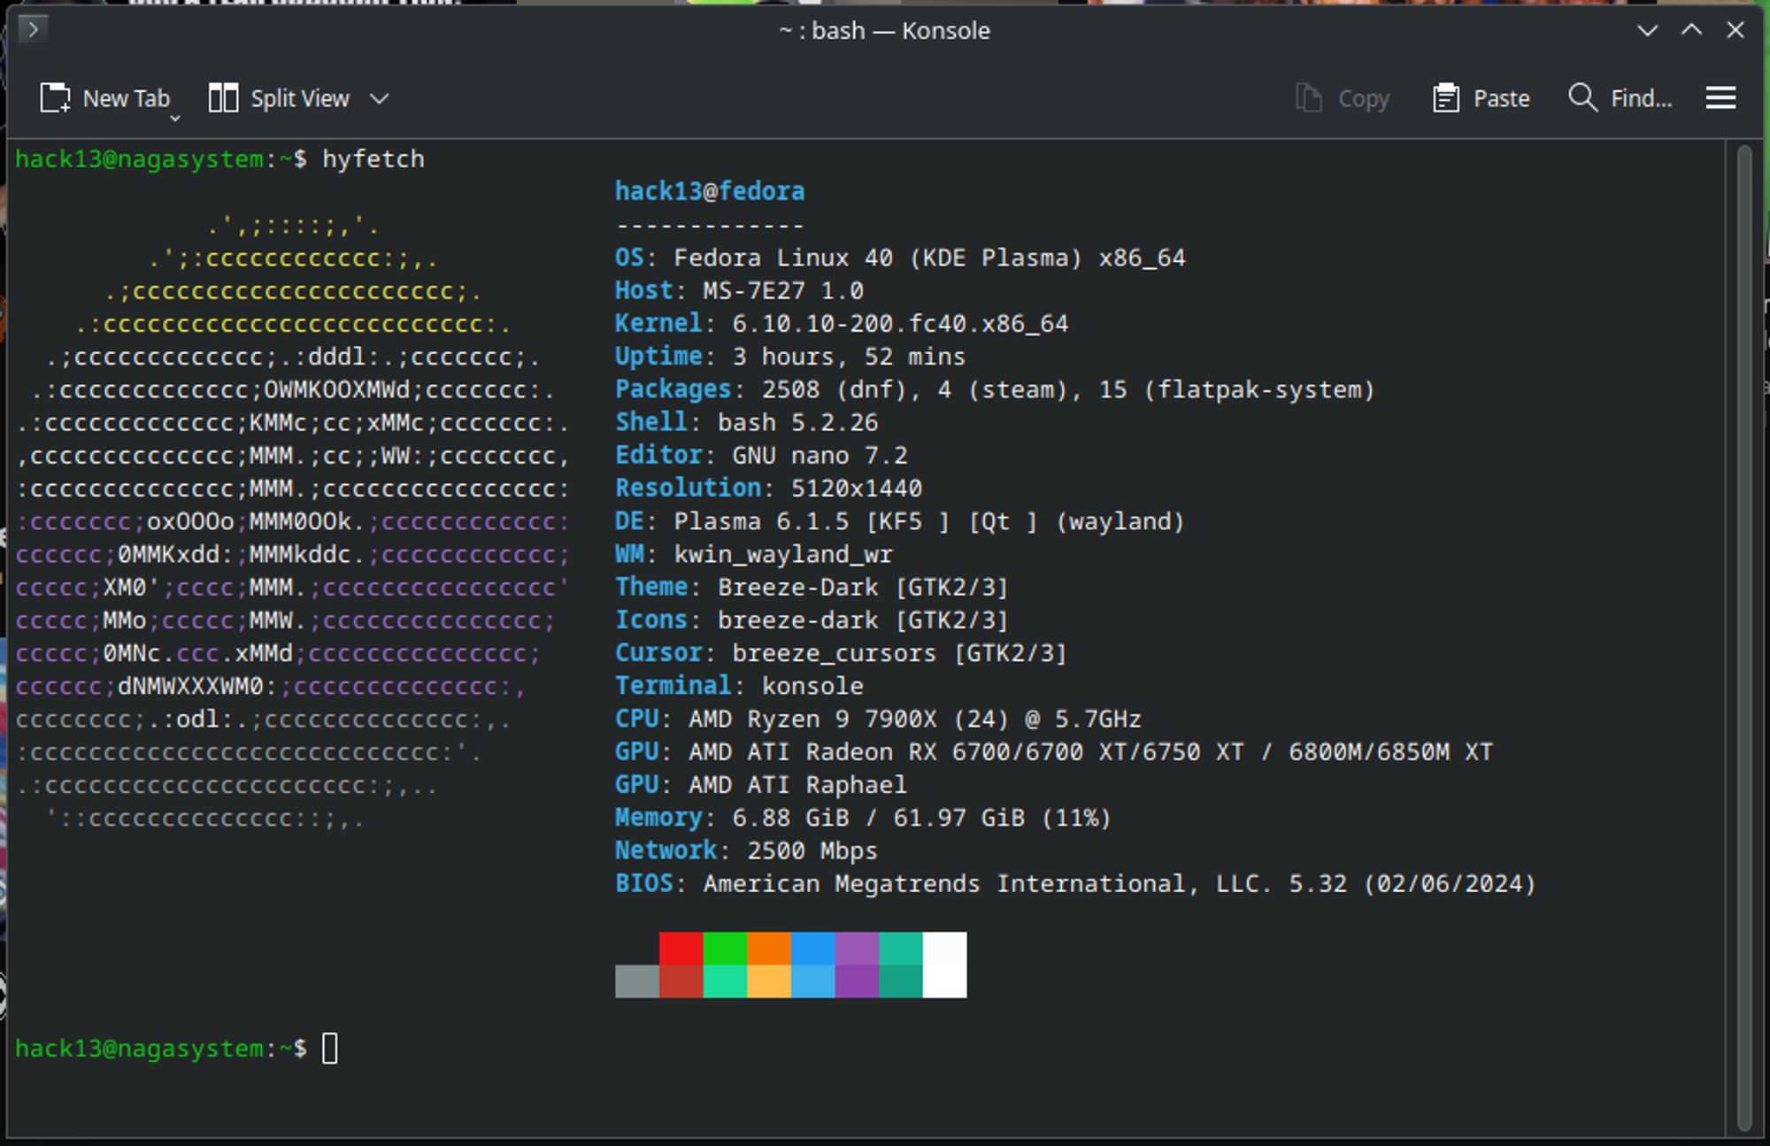Expand the Split View chevron menu
The width and height of the screenshot is (1770, 1146).
(380, 98)
